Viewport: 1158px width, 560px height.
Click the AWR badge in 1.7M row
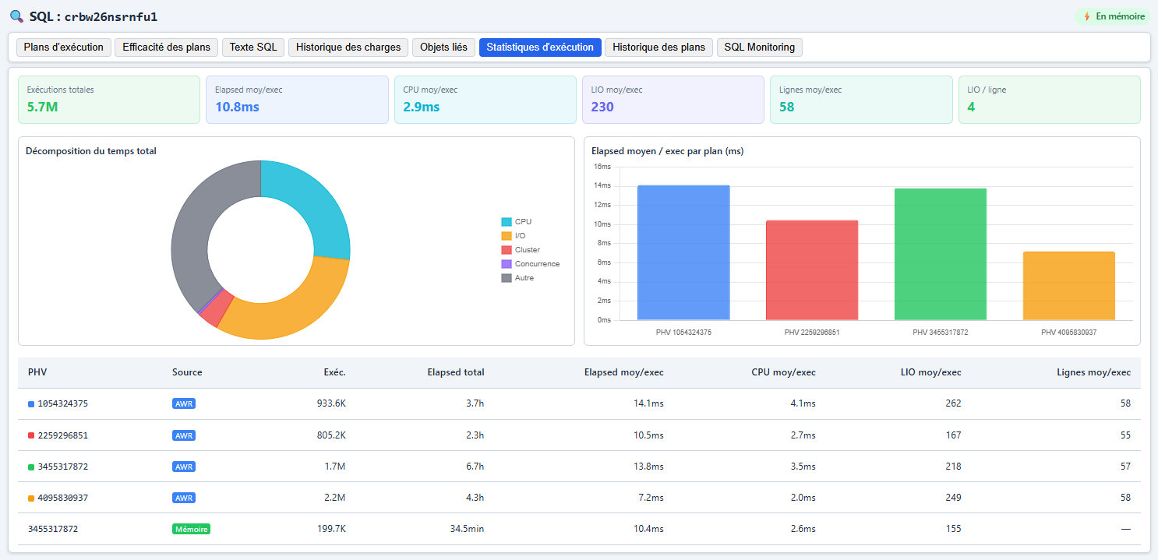tap(184, 467)
